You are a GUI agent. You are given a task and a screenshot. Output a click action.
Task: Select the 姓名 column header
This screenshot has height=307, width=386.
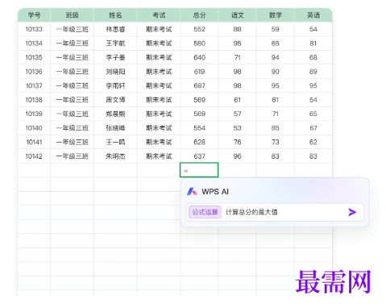115,15
